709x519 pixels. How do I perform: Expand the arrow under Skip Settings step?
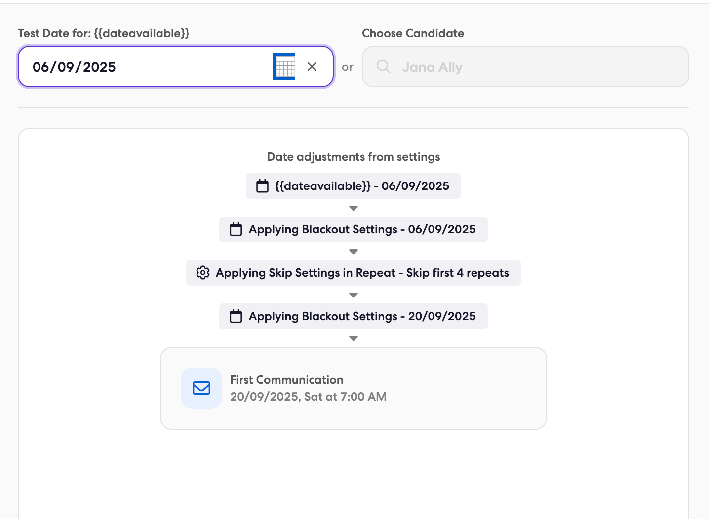tap(354, 295)
